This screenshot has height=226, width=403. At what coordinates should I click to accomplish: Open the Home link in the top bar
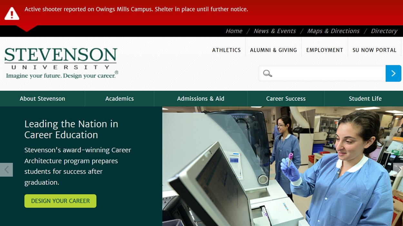tap(234, 31)
